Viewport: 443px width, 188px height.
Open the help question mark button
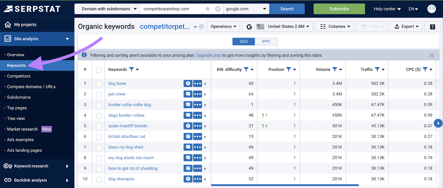(x=432, y=27)
